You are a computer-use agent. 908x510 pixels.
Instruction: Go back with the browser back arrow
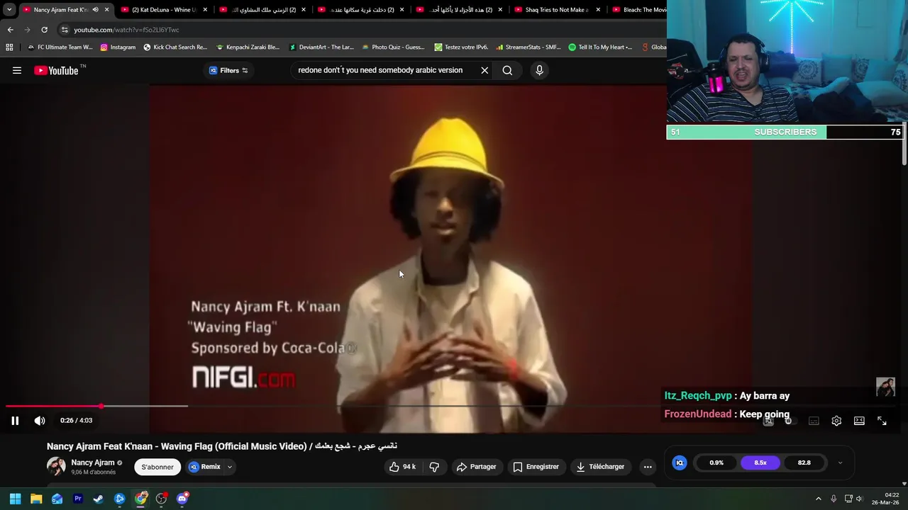coord(10,30)
